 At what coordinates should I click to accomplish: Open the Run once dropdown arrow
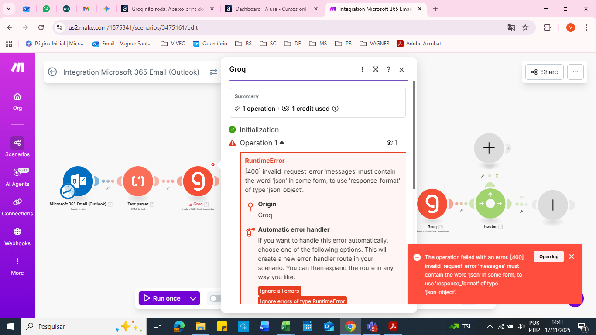click(193, 298)
